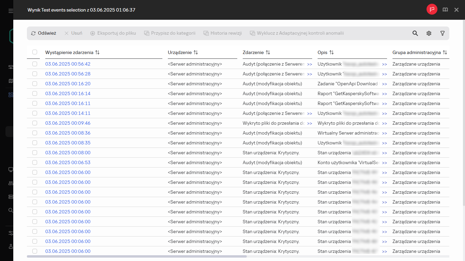Viewport: 465px width, 261px height.
Task: Click the horizontal scrollbar under the table
Action: (137, 256)
